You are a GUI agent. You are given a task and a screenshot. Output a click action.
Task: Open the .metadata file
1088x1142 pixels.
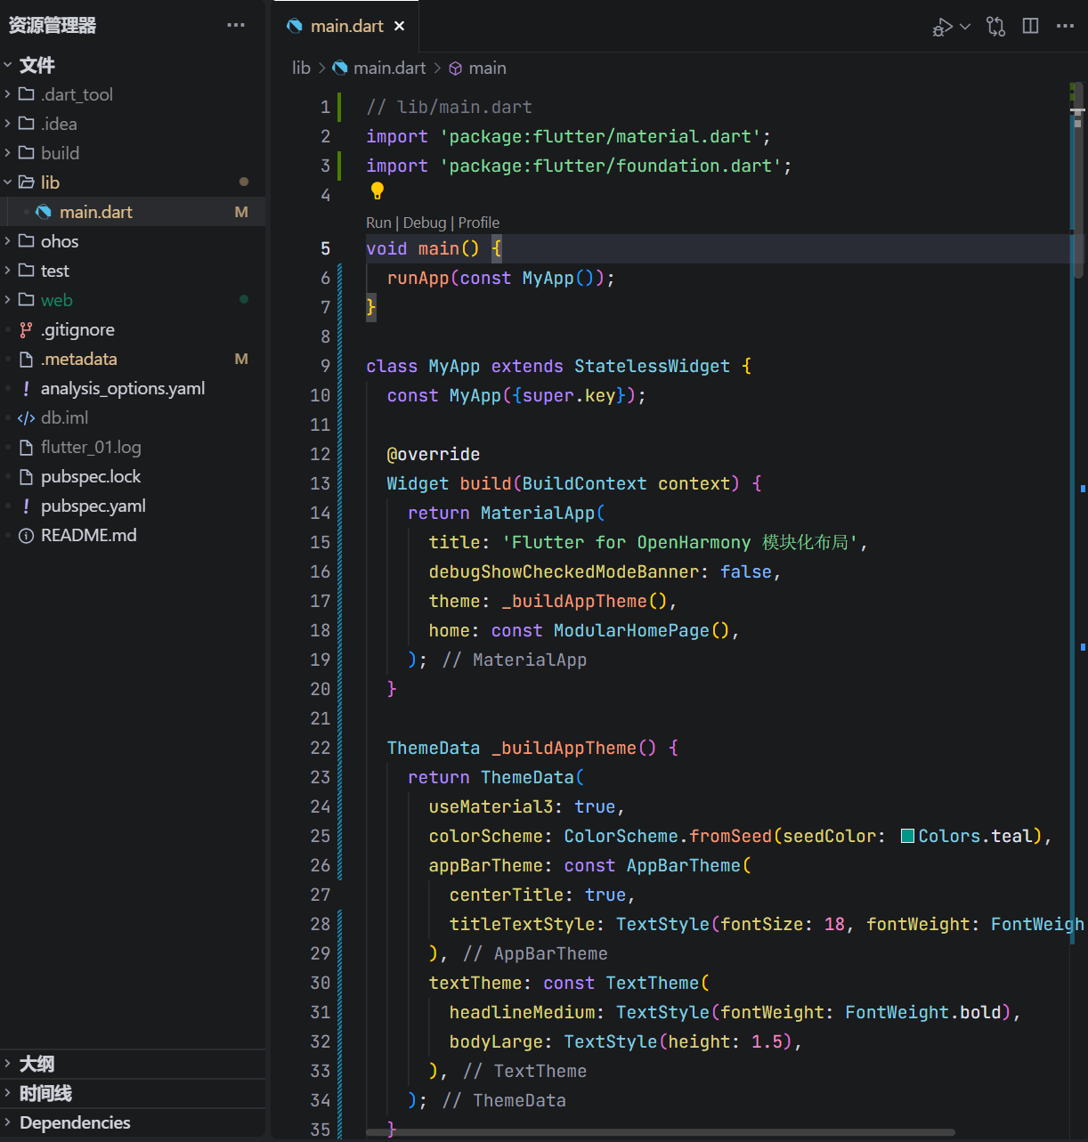point(133,359)
